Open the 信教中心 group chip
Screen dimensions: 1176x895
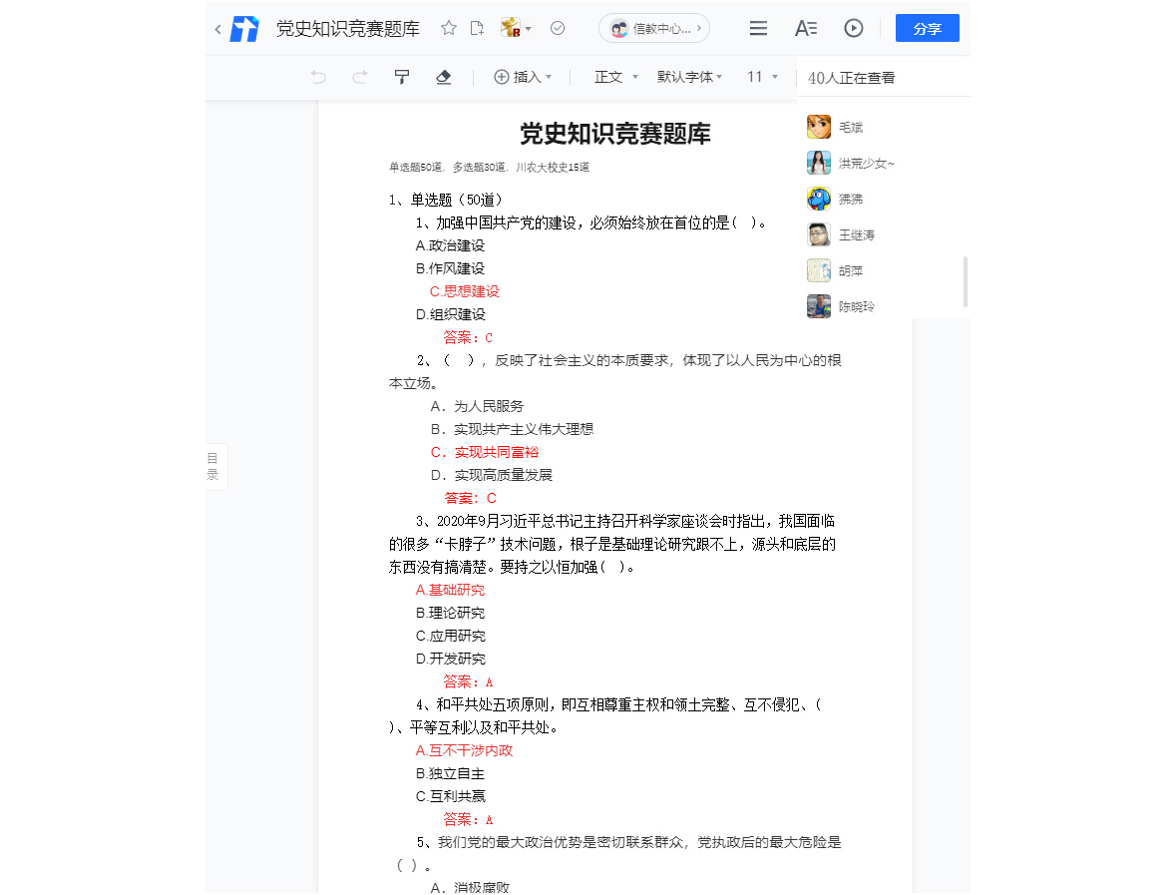(653, 28)
